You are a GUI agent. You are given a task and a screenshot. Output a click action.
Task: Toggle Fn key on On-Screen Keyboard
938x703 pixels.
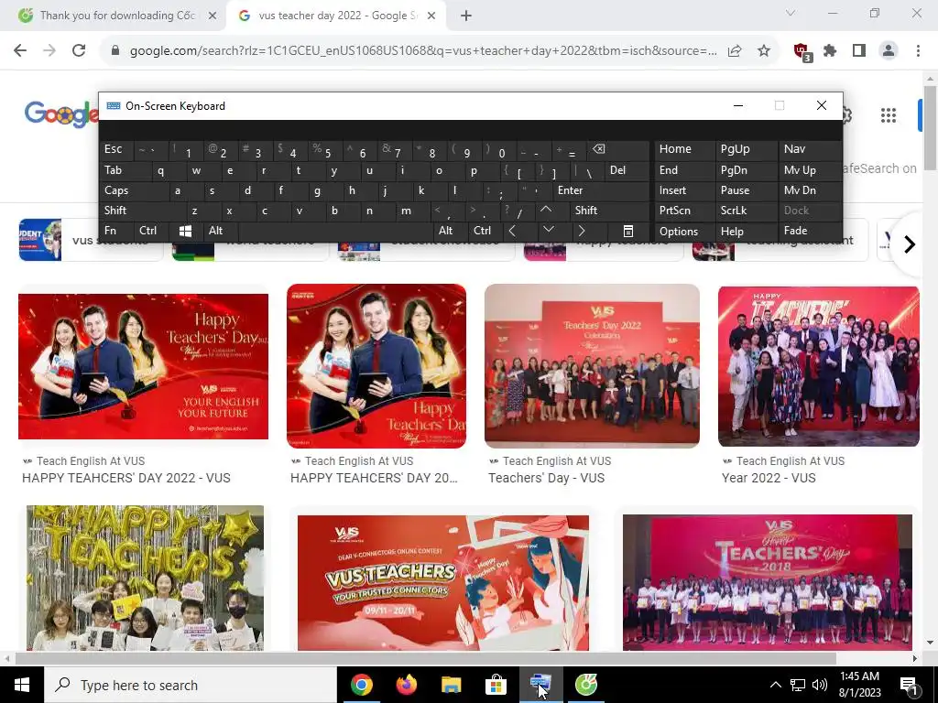[116, 231]
